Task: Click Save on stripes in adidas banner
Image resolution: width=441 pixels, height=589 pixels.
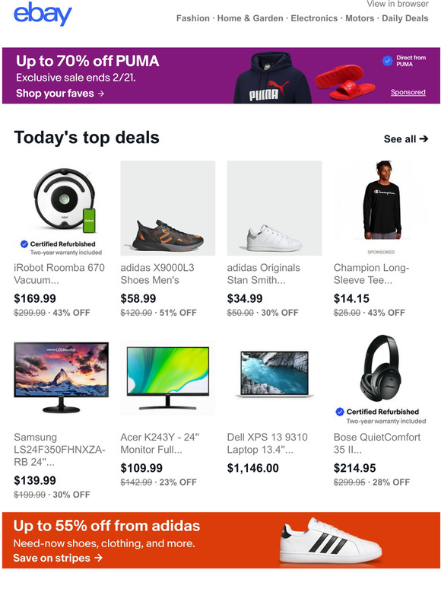Action: [x=58, y=558]
